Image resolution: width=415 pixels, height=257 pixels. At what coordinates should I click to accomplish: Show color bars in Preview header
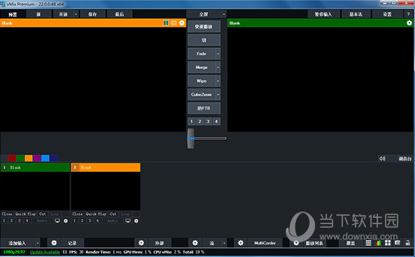click(x=166, y=23)
